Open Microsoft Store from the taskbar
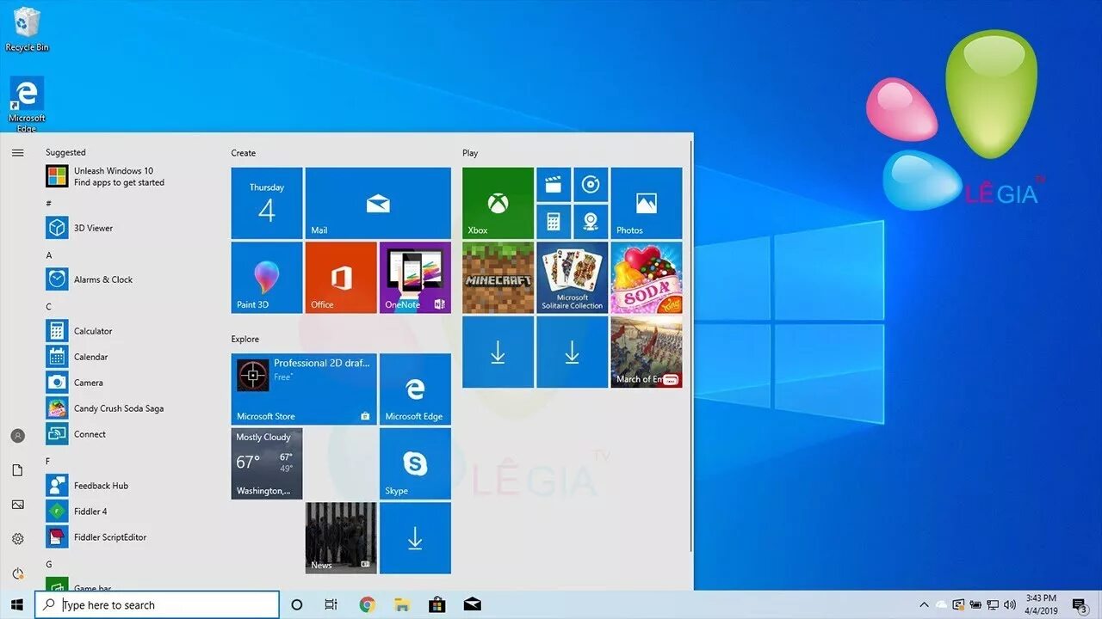Image resolution: width=1102 pixels, height=619 pixels. pos(436,604)
